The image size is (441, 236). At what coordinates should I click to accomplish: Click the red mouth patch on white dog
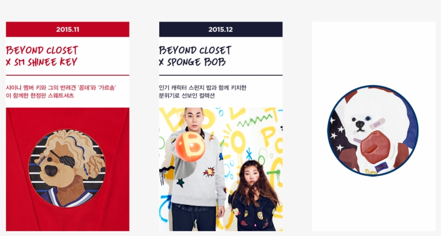tap(376, 147)
